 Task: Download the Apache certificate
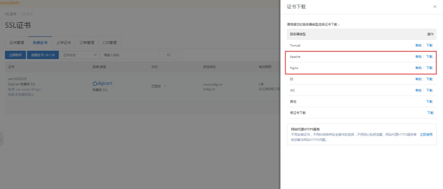coord(429,57)
